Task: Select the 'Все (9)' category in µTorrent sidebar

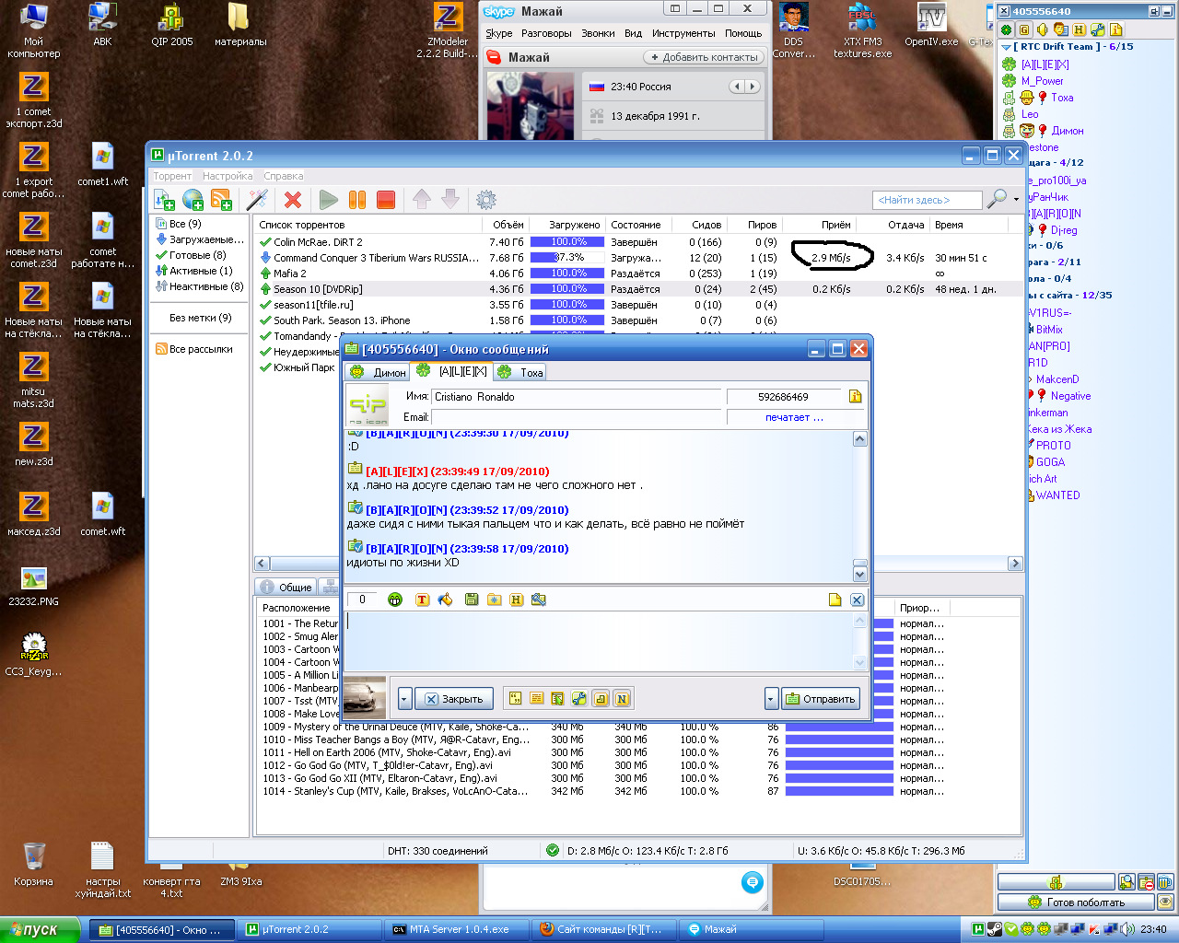Action: click(x=184, y=224)
